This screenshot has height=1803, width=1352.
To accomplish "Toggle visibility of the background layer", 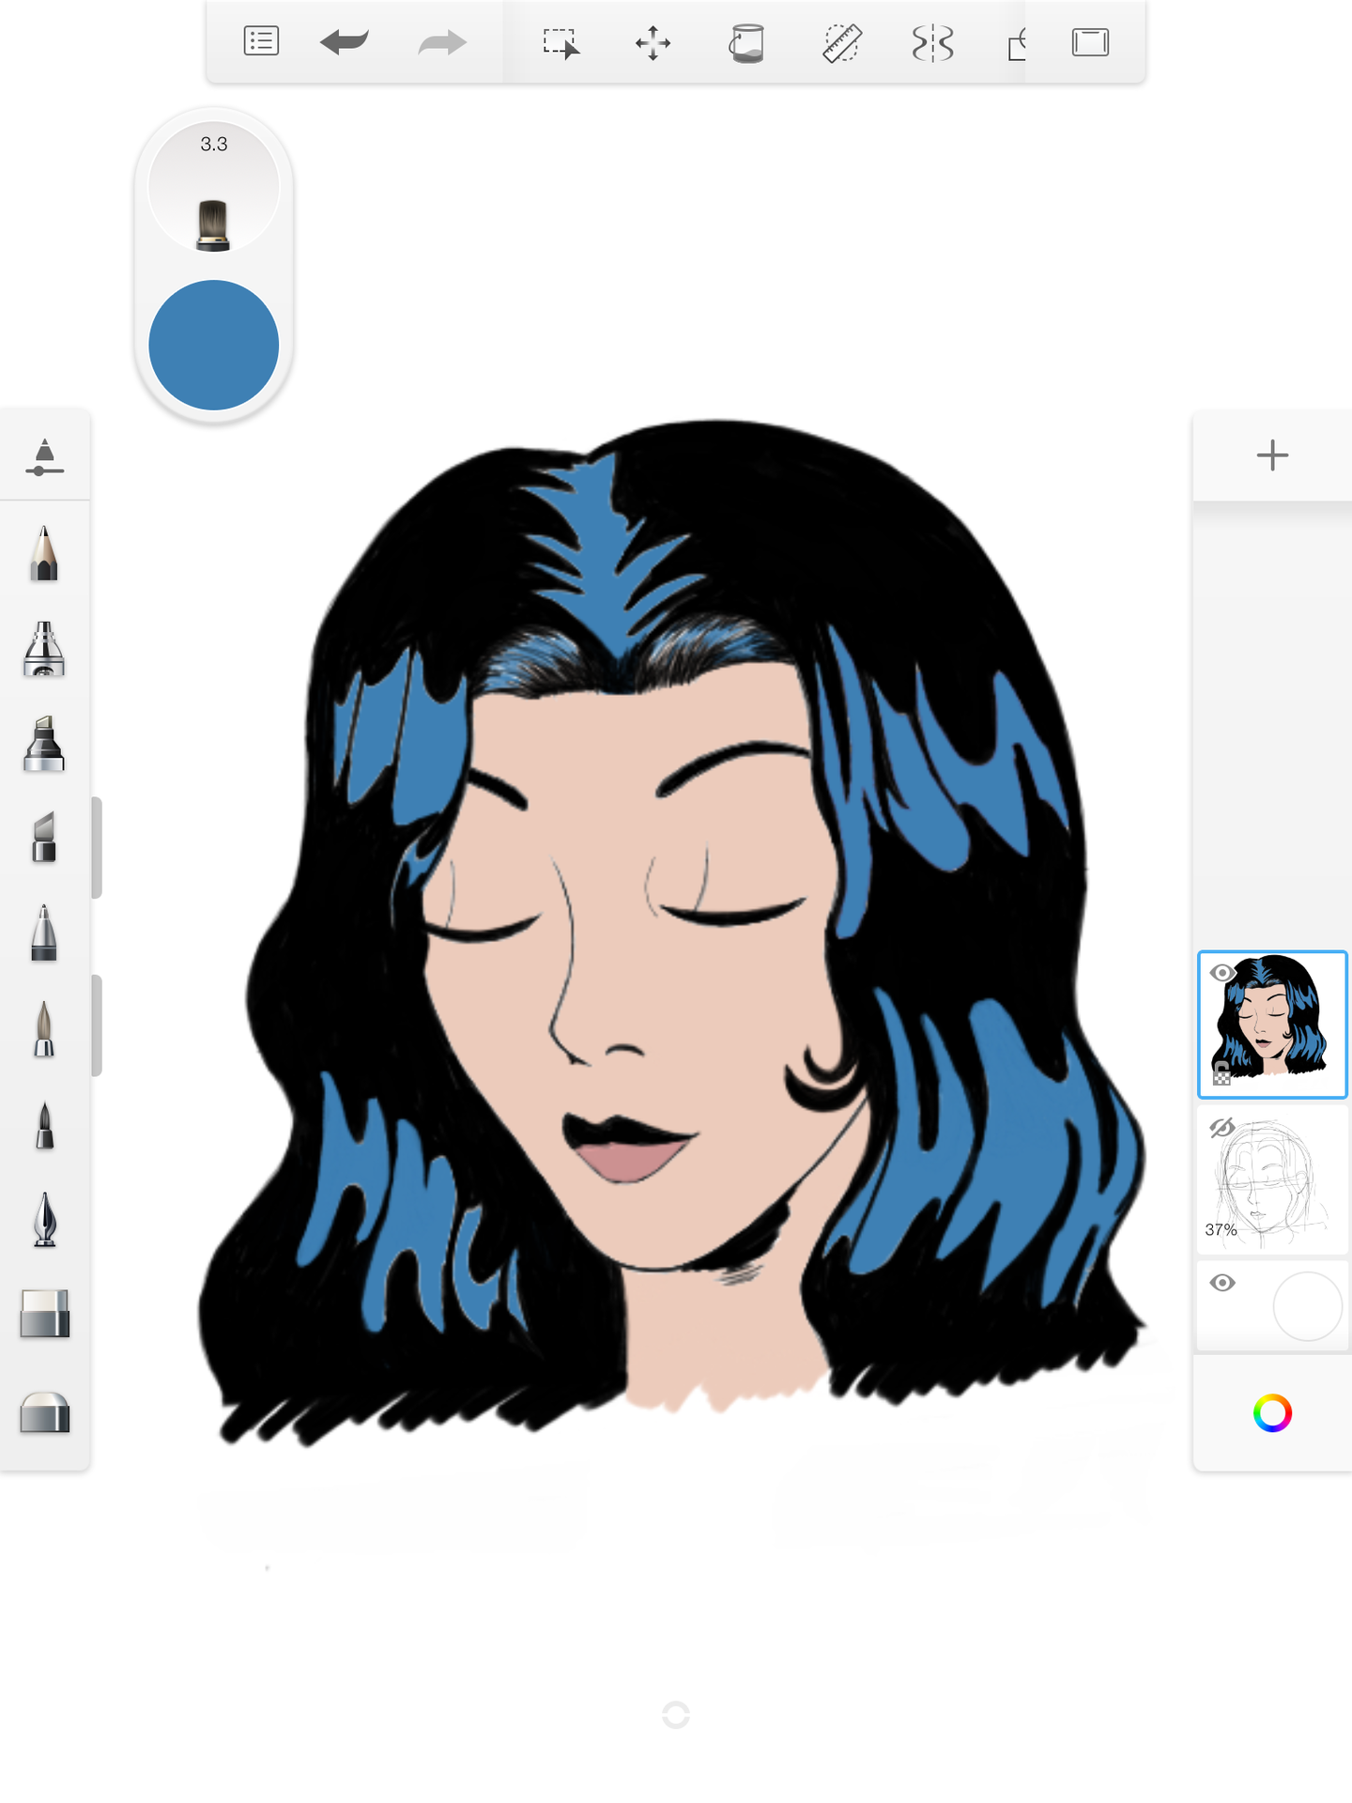I will pyautogui.click(x=1221, y=1283).
